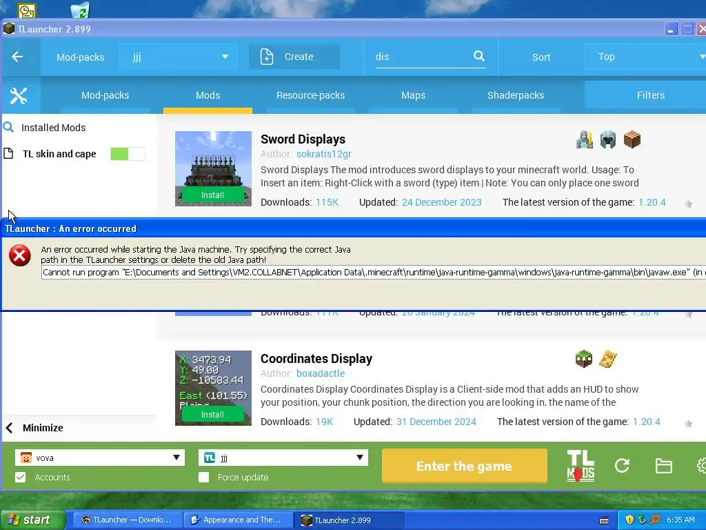
Task: Click the helmet category icon on Sword Displays
Action: click(x=608, y=139)
